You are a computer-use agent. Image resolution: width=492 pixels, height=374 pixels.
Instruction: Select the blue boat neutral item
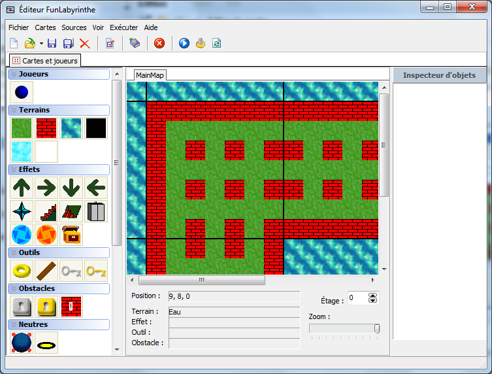(x=22, y=343)
